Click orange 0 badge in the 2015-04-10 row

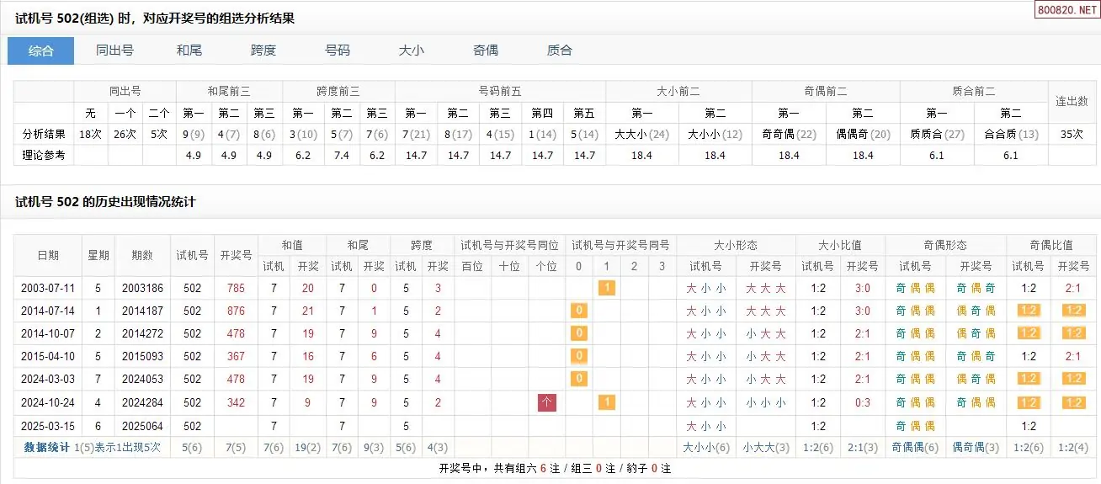coord(578,356)
